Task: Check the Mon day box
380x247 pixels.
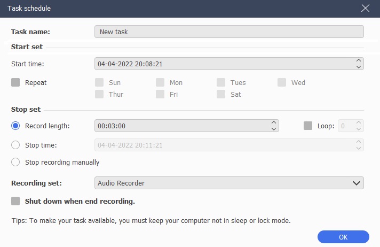Action: [x=160, y=82]
